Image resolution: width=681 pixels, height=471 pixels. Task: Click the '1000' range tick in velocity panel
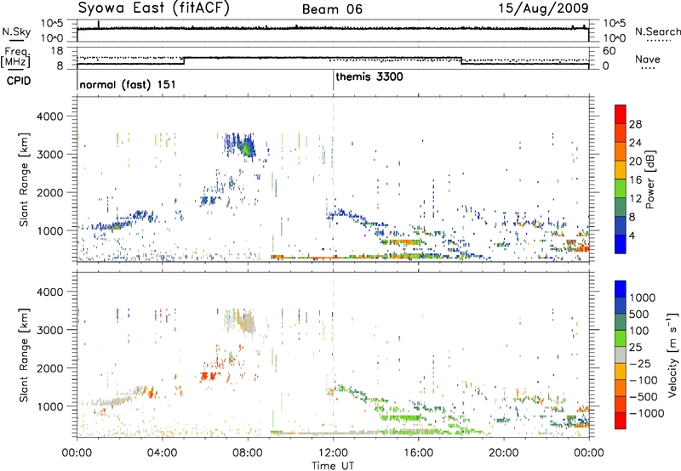[x=50, y=406]
